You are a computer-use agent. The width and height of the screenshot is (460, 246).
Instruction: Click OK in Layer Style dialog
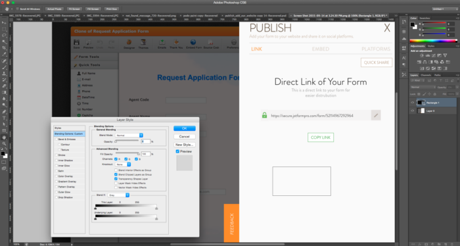point(184,128)
